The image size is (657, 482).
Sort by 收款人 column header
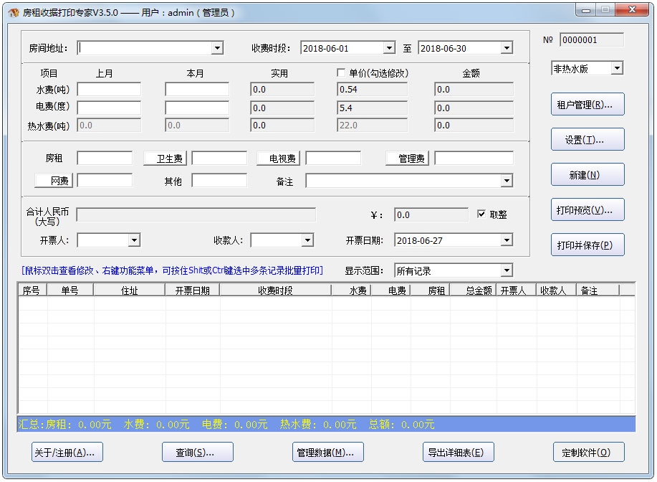(557, 290)
